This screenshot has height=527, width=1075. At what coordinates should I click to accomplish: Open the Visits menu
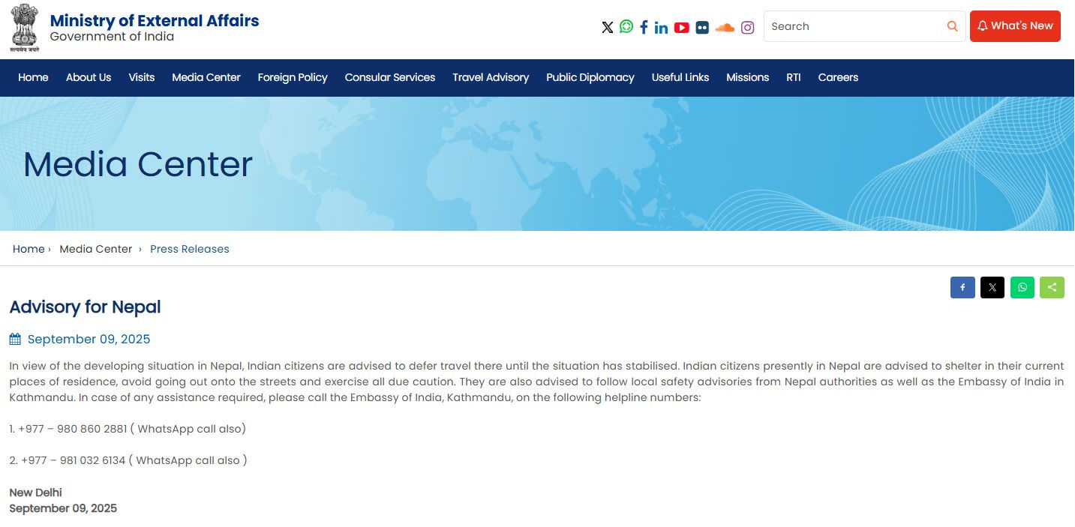[x=141, y=77]
